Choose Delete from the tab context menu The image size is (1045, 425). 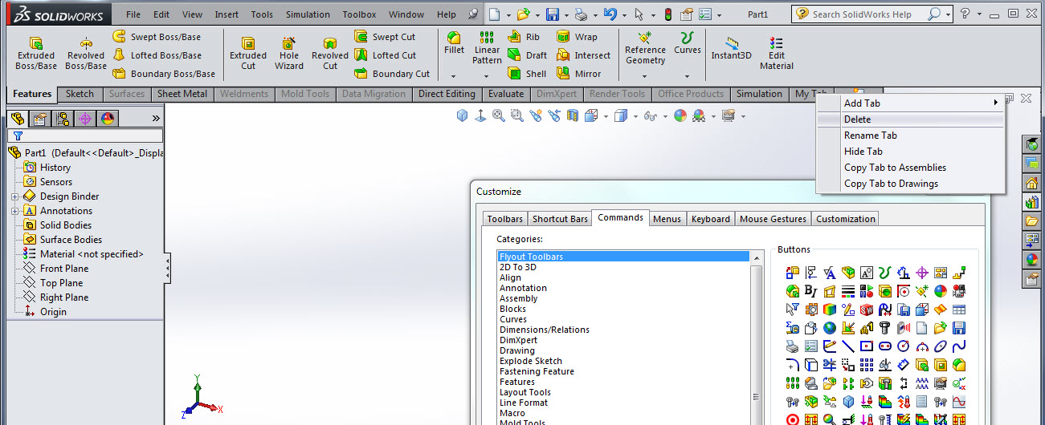(910, 119)
